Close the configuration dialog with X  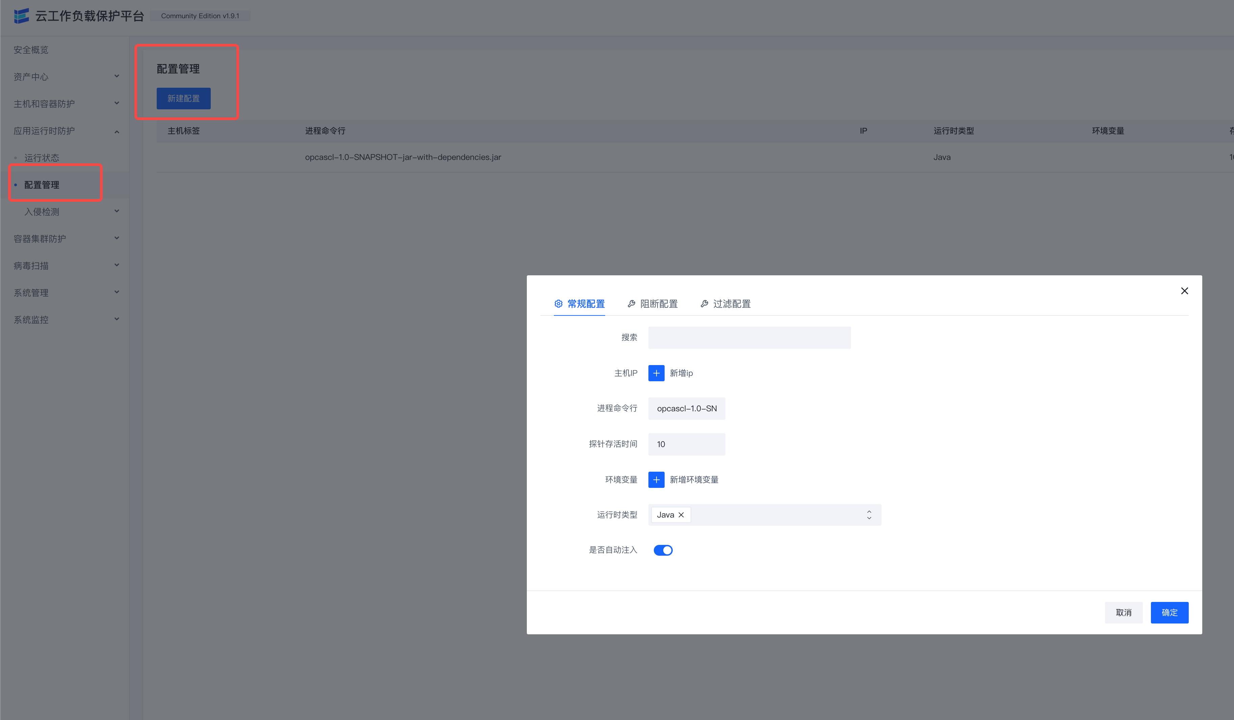coord(1184,291)
